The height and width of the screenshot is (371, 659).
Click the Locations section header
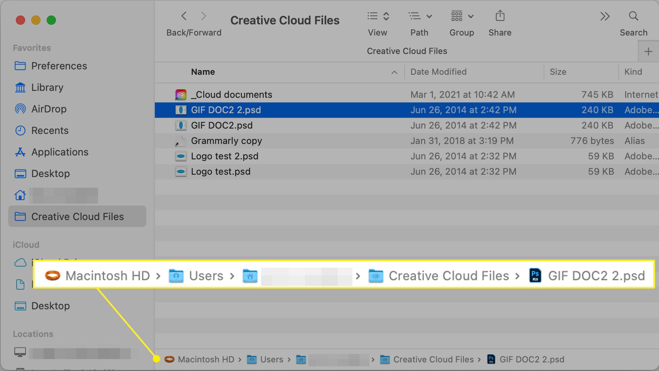[x=33, y=334]
